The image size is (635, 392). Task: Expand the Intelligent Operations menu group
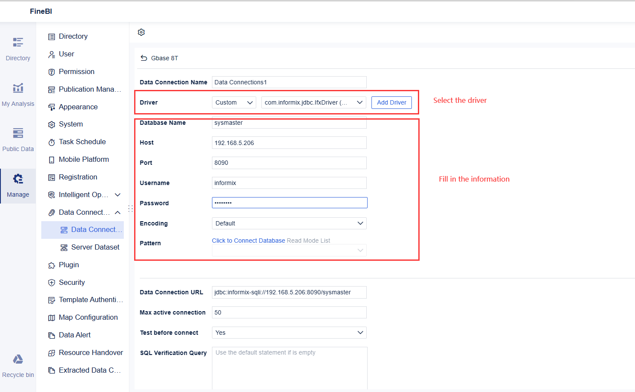(118, 195)
